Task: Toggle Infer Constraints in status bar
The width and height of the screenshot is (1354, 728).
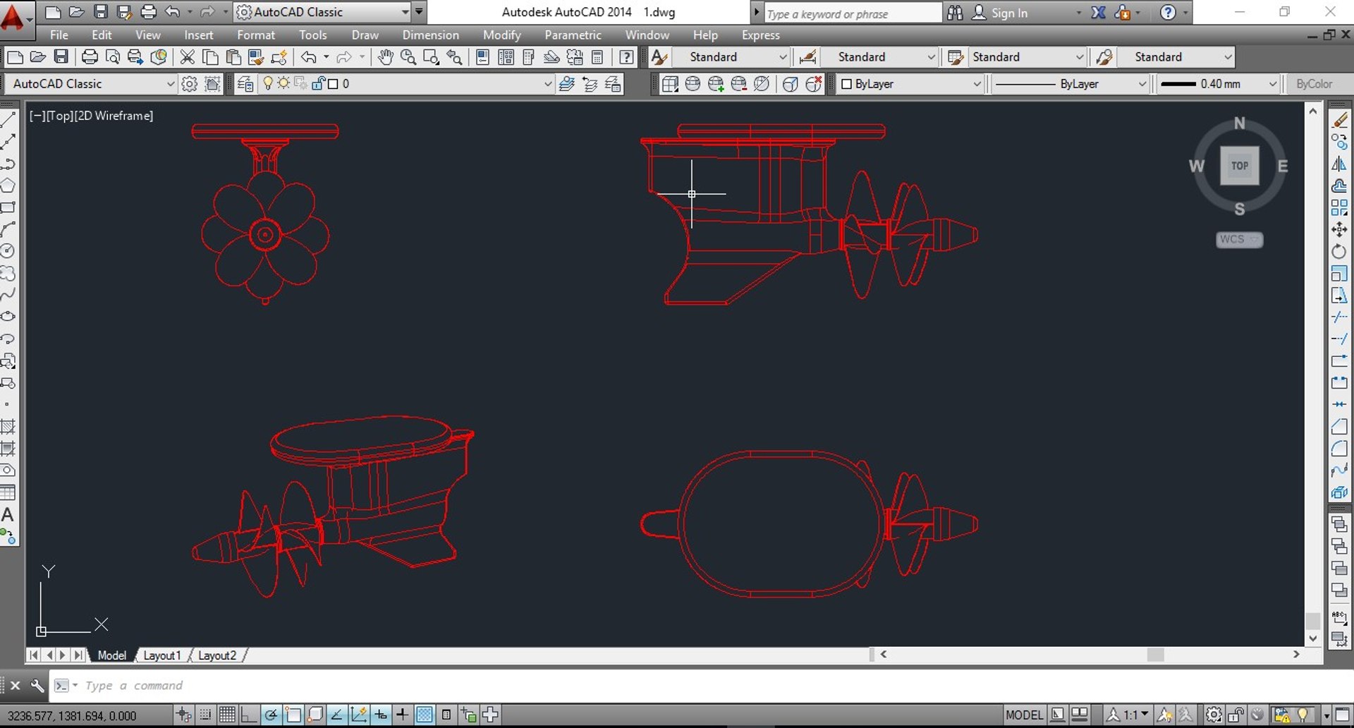Action: pos(183,715)
